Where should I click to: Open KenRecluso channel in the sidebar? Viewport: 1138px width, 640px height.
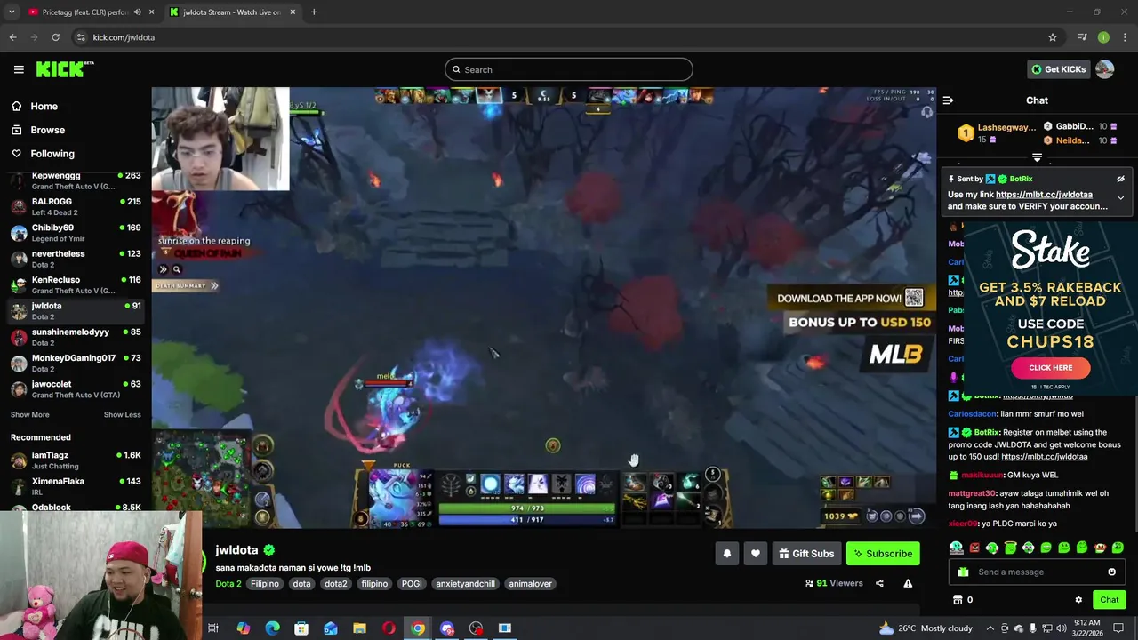point(76,284)
